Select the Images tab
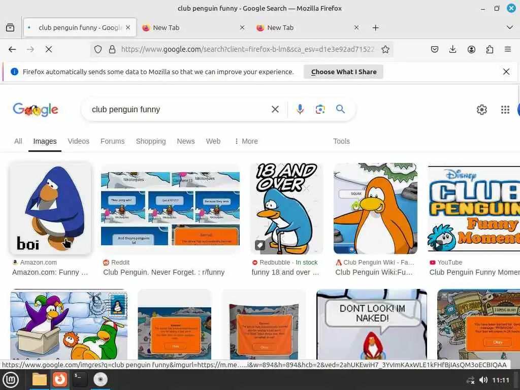 (45, 141)
